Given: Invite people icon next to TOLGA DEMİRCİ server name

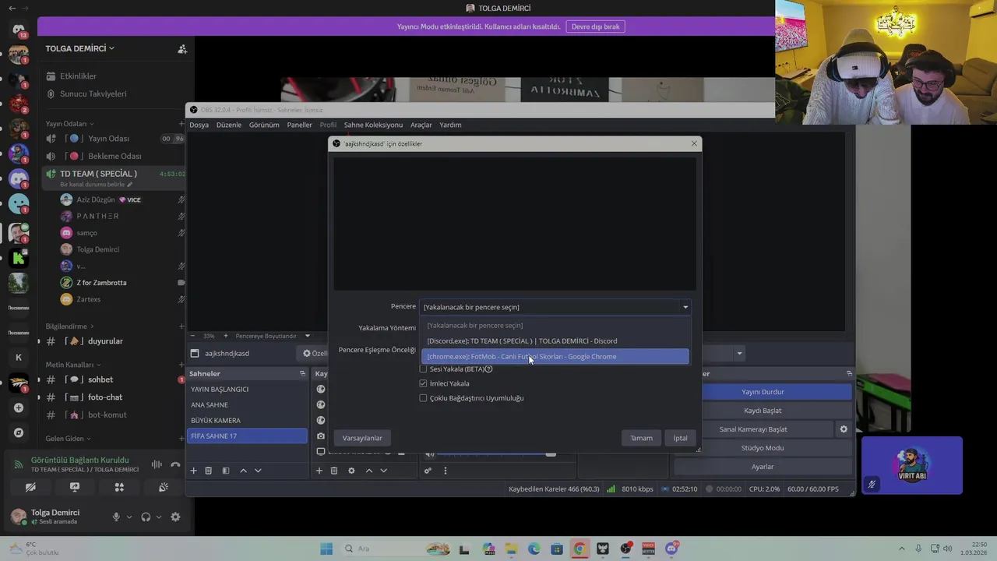Looking at the screenshot, I should [182, 48].
